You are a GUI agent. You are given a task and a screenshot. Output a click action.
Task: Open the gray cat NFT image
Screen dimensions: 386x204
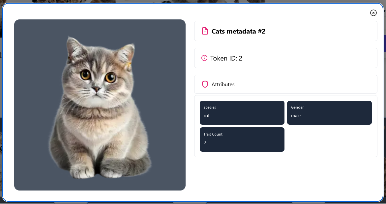tap(100, 105)
